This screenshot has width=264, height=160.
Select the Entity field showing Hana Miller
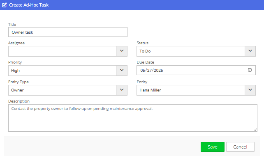190,90
